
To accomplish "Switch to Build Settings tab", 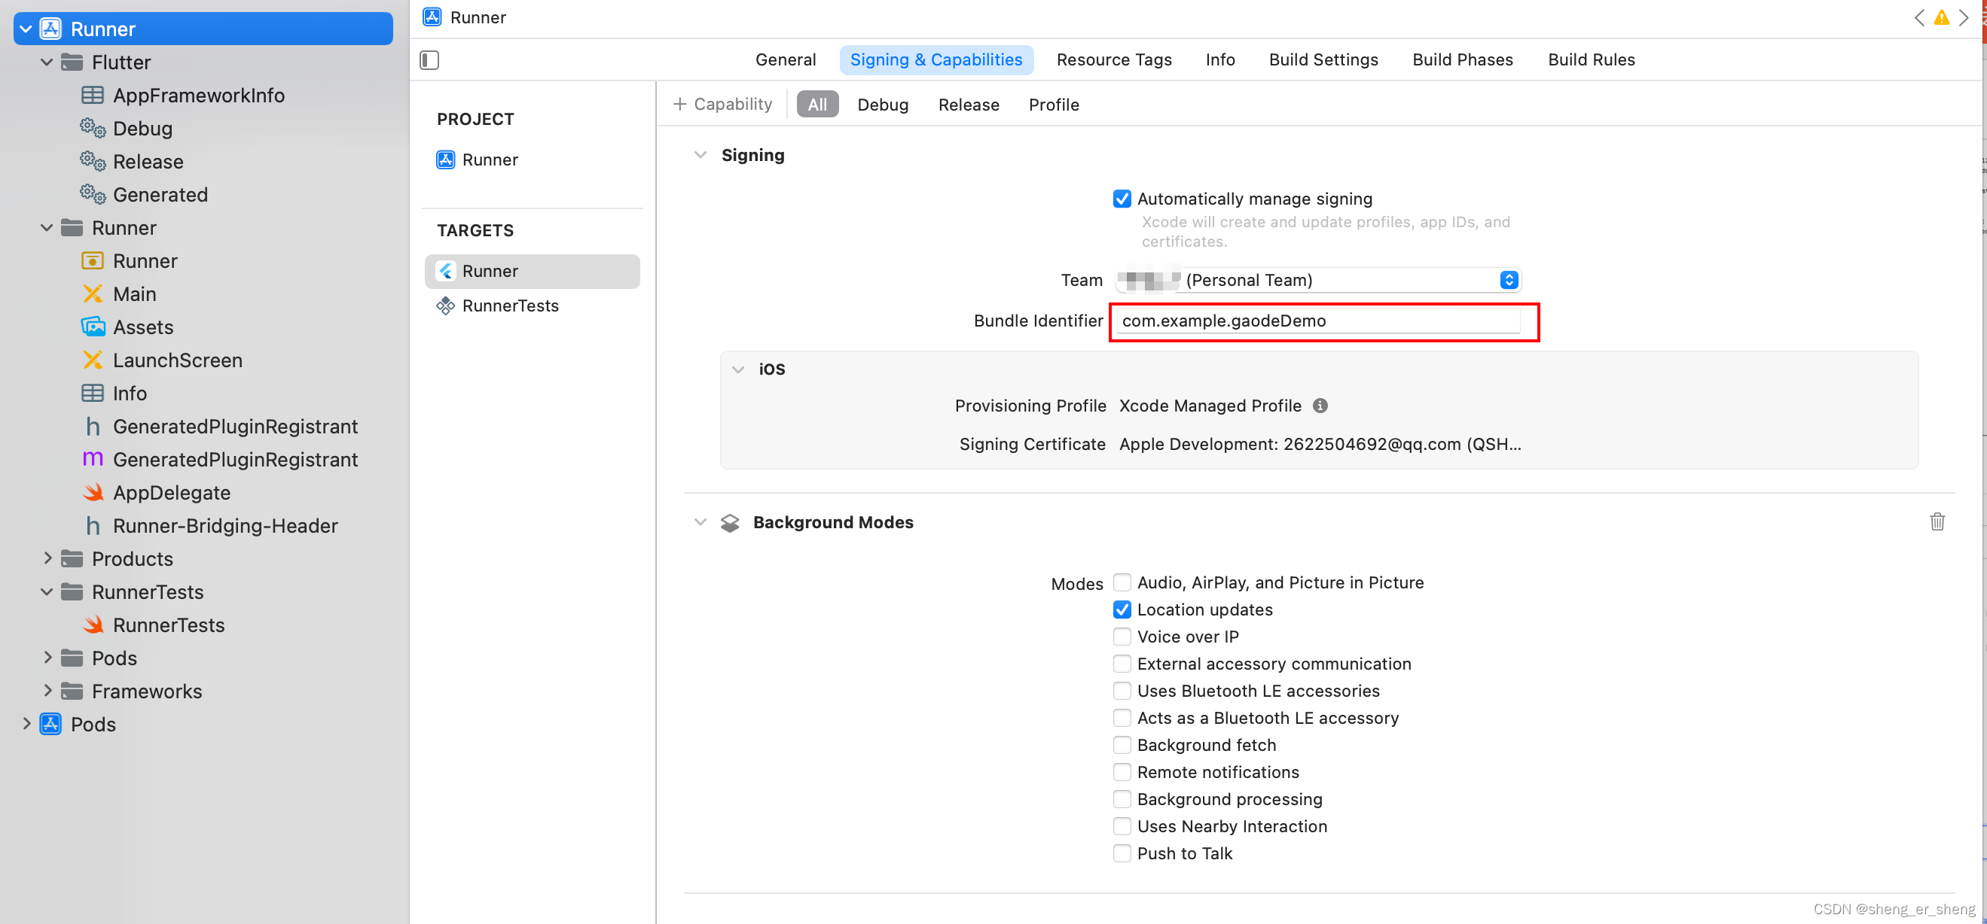I will pos(1323,59).
